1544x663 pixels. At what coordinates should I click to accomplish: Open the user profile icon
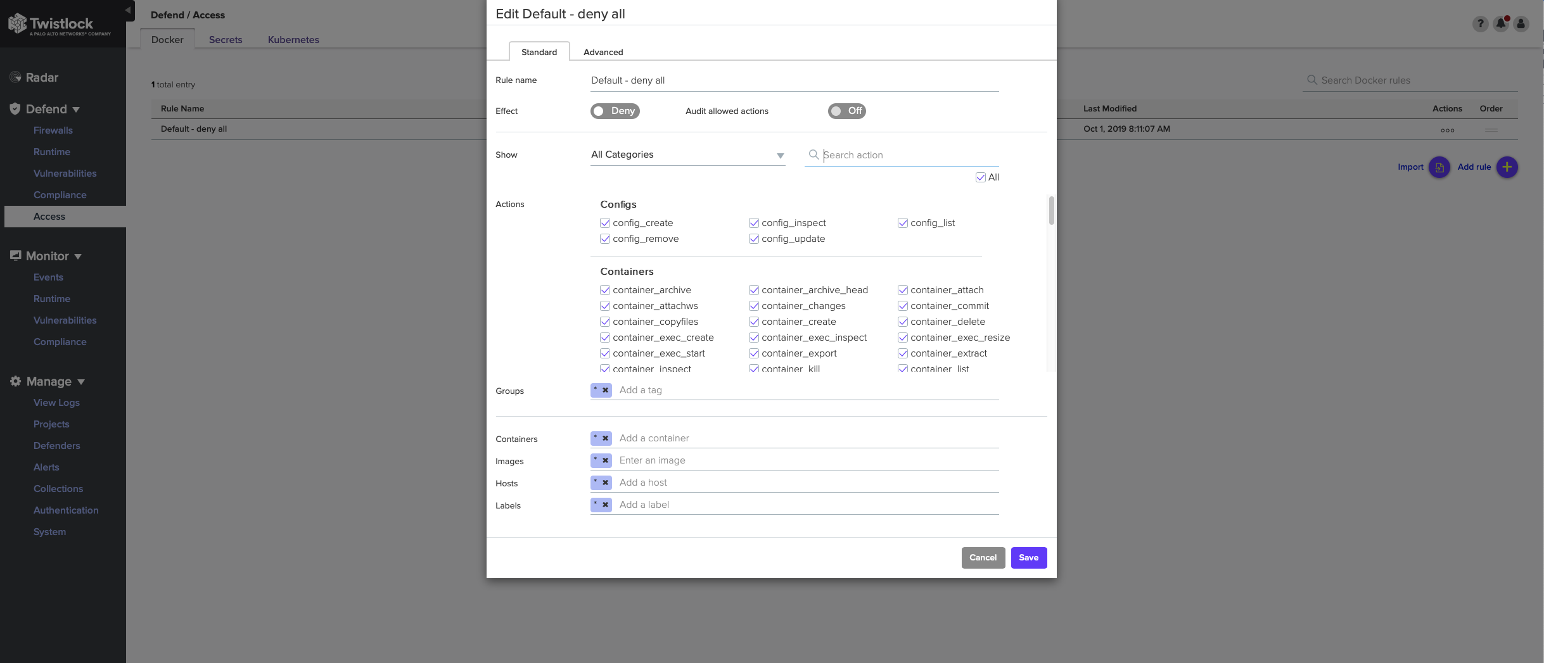(1521, 24)
